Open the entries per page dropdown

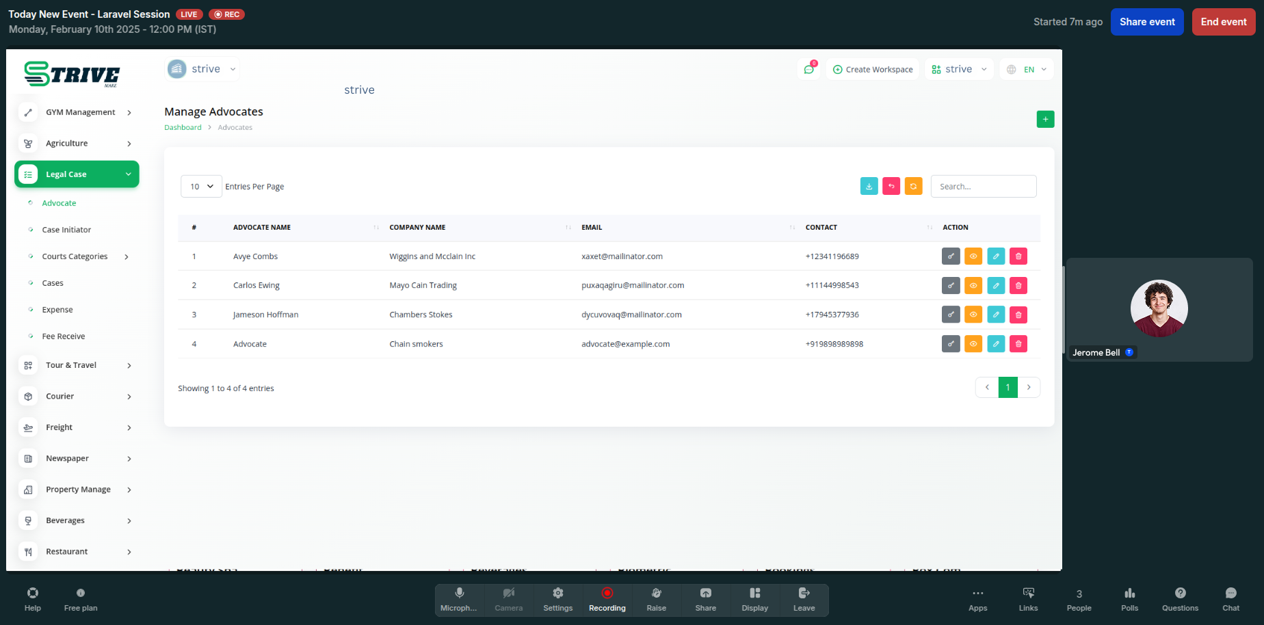pos(201,187)
